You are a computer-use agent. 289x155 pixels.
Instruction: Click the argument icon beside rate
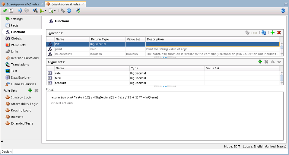click(50, 73)
